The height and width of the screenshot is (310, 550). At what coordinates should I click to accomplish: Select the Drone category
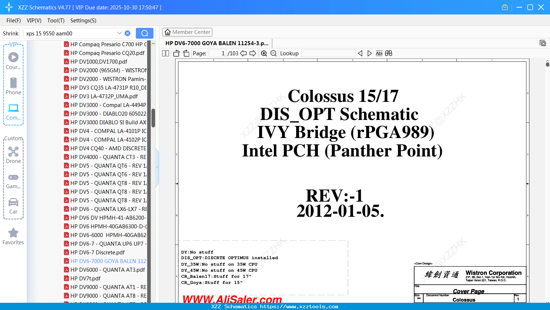point(13,155)
